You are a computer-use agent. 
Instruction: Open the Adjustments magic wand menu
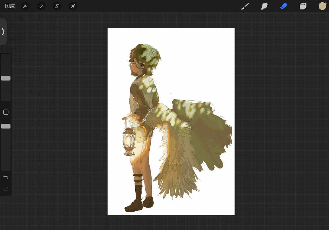tap(41, 6)
